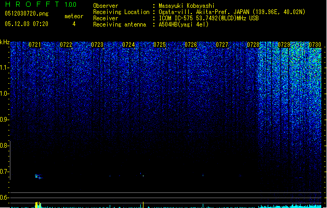The height and width of the screenshot is (208, 327).
Task: Click the Receiving Location label
Action: coord(121,12)
